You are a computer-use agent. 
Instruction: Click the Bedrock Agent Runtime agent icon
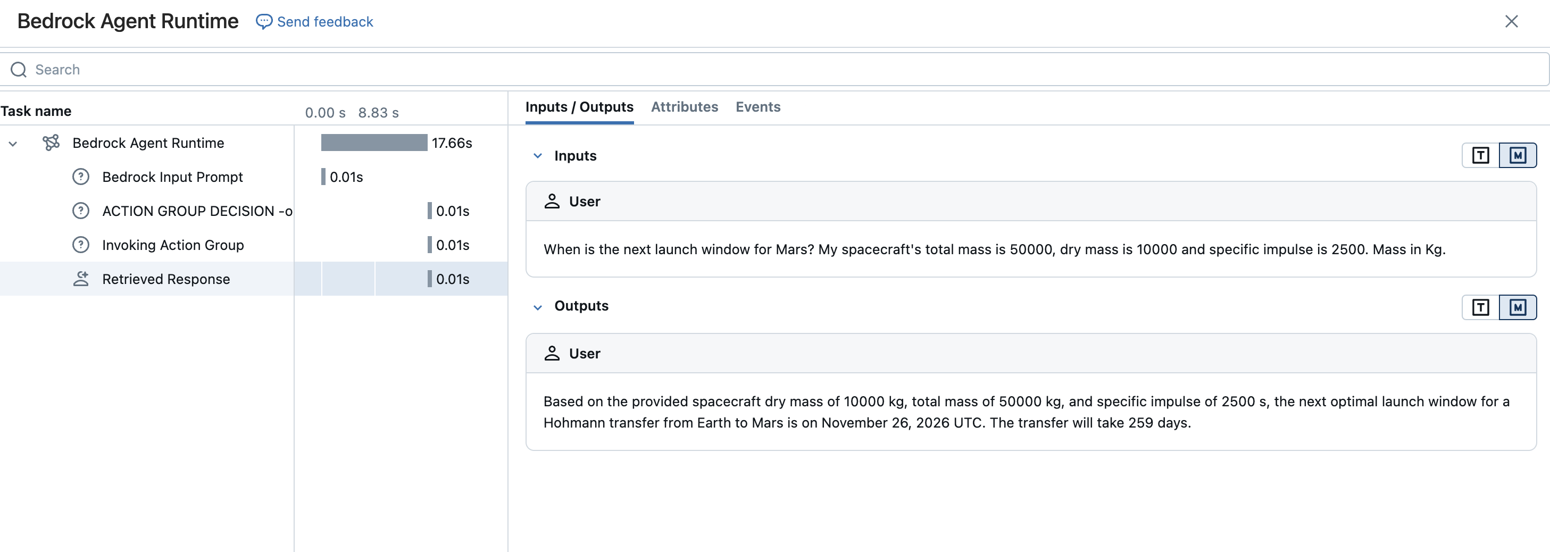coord(51,143)
